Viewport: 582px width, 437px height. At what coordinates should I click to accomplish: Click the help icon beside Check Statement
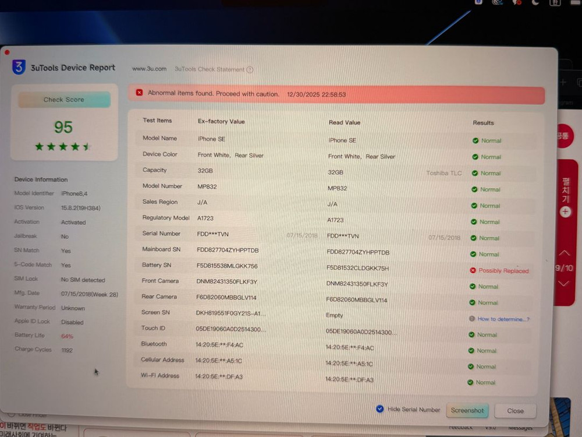pyautogui.click(x=250, y=69)
